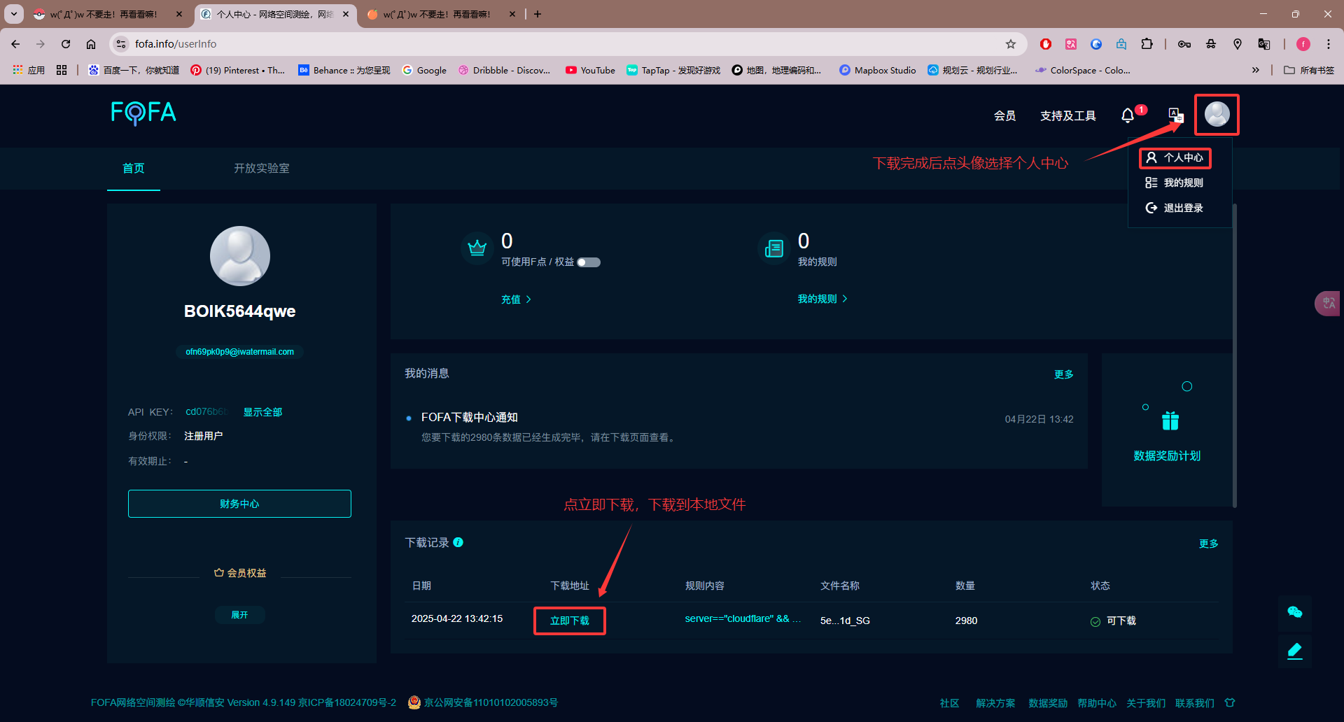Open the 充值 arrow link
The width and height of the screenshot is (1344, 722).
click(516, 299)
